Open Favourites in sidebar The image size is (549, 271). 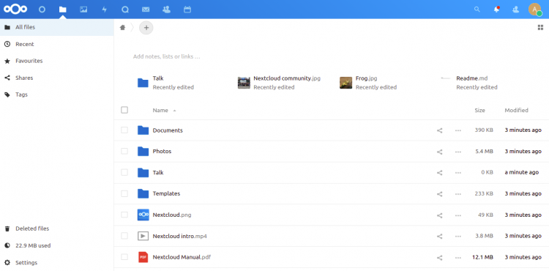click(56, 61)
